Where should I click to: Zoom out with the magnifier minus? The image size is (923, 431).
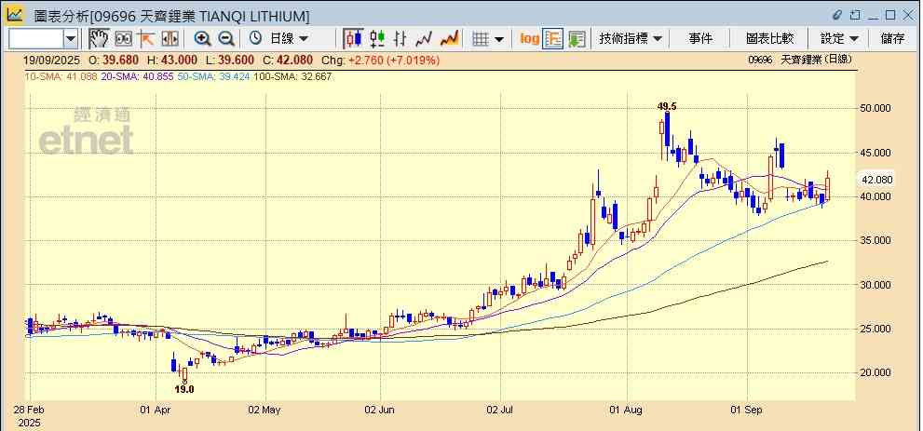[x=226, y=39]
